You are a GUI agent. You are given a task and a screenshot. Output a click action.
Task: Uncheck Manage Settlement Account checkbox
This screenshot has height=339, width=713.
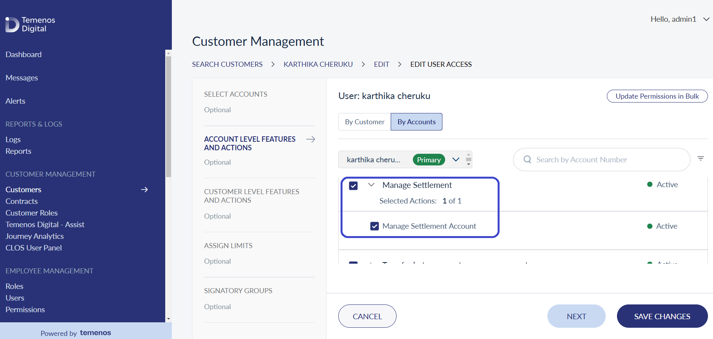pyautogui.click(x=374, y=226)
